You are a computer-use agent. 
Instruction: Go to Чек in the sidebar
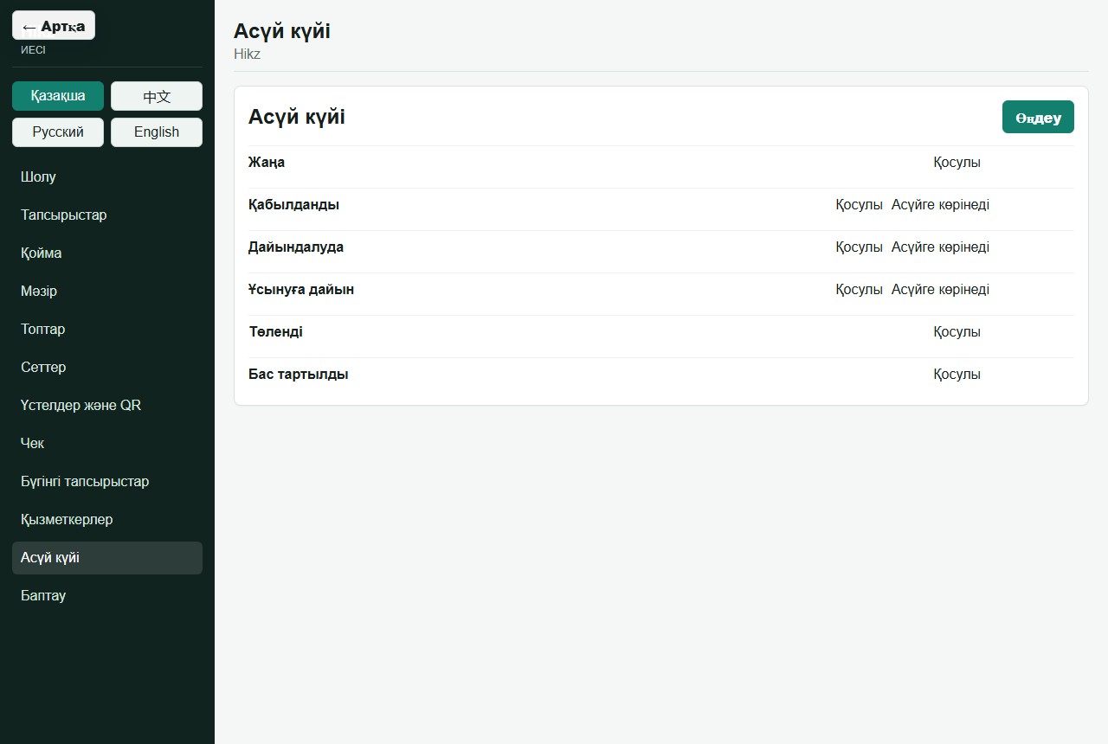coord(107,444)
